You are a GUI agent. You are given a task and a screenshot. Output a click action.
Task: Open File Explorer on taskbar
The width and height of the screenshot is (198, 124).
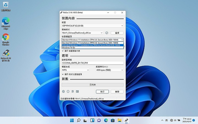pos(119,120)
